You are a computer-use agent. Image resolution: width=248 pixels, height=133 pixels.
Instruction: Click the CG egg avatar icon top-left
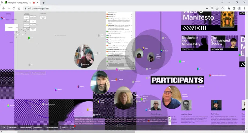click(x=2, y=18)
